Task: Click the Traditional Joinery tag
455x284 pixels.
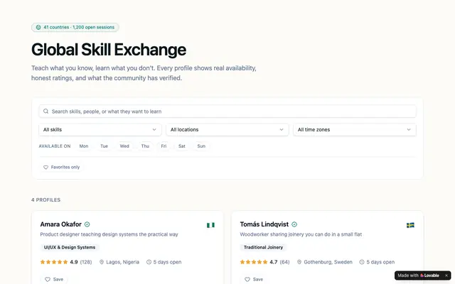Action: (x=263, y=247)
